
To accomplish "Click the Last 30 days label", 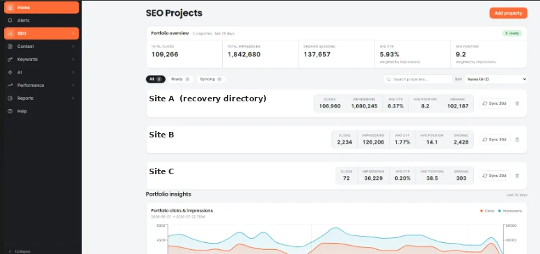I will point(516,195).
